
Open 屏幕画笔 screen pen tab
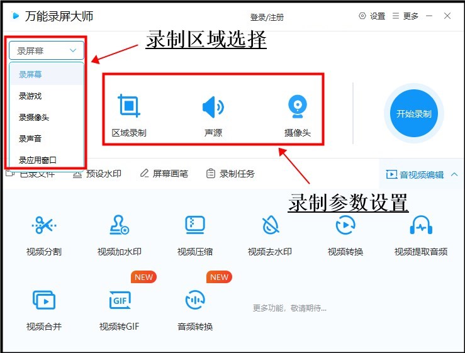point(164,174)
